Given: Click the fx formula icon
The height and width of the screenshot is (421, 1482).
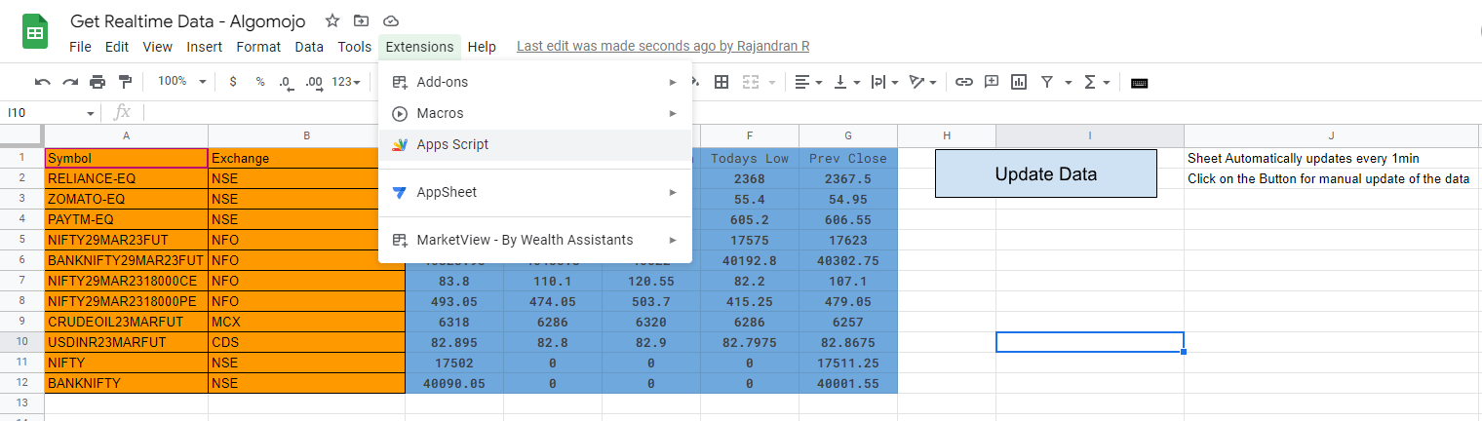Looking at the screenshot, I should pyautogui.click(x=122, y=112).
